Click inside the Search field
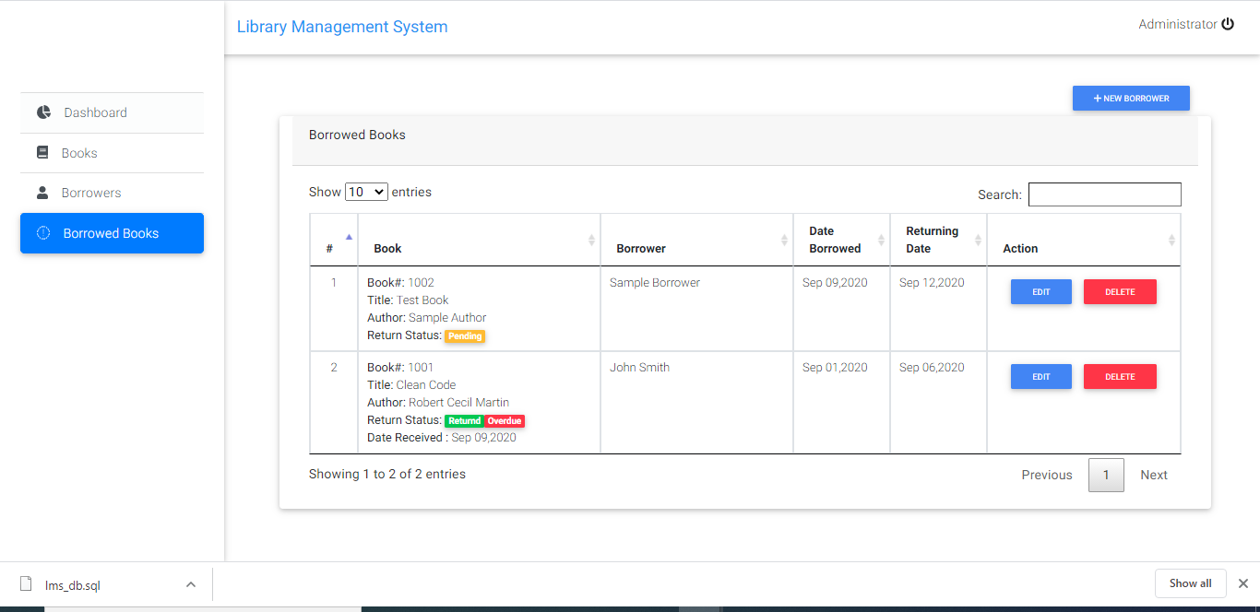Image resolution: width=1260 pixels, height=612 pixels. click(1104, 194)
